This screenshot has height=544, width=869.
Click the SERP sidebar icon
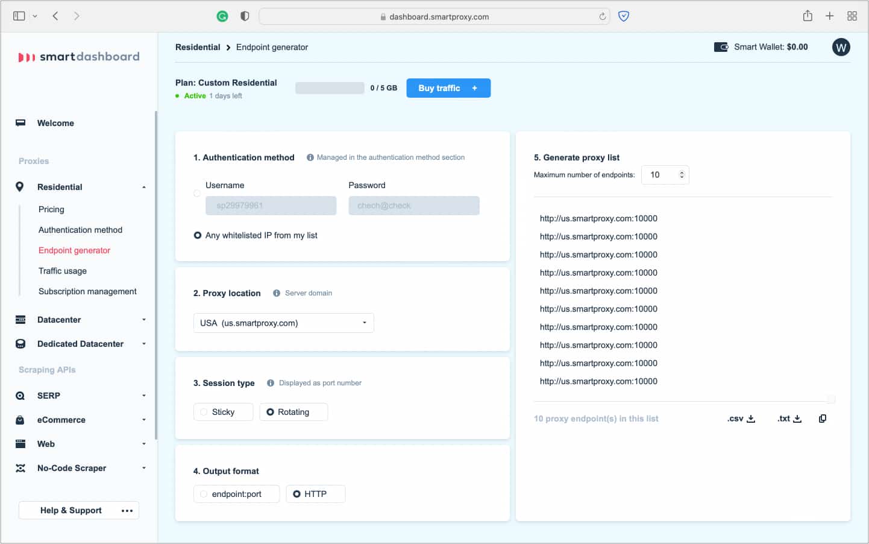point(20,396)
